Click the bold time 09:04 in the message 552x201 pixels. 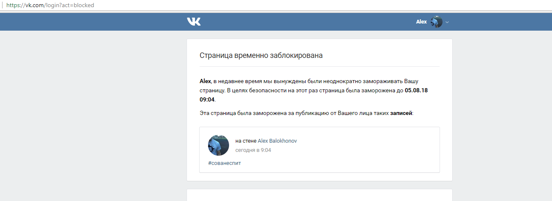point(207,99)
